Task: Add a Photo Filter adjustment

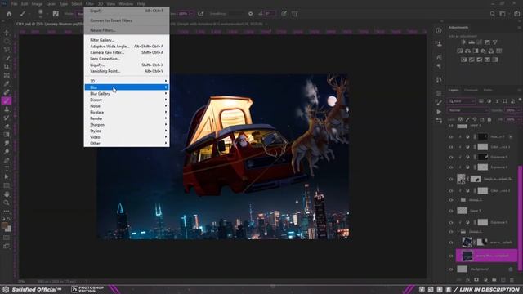Action: click(483, 51)
